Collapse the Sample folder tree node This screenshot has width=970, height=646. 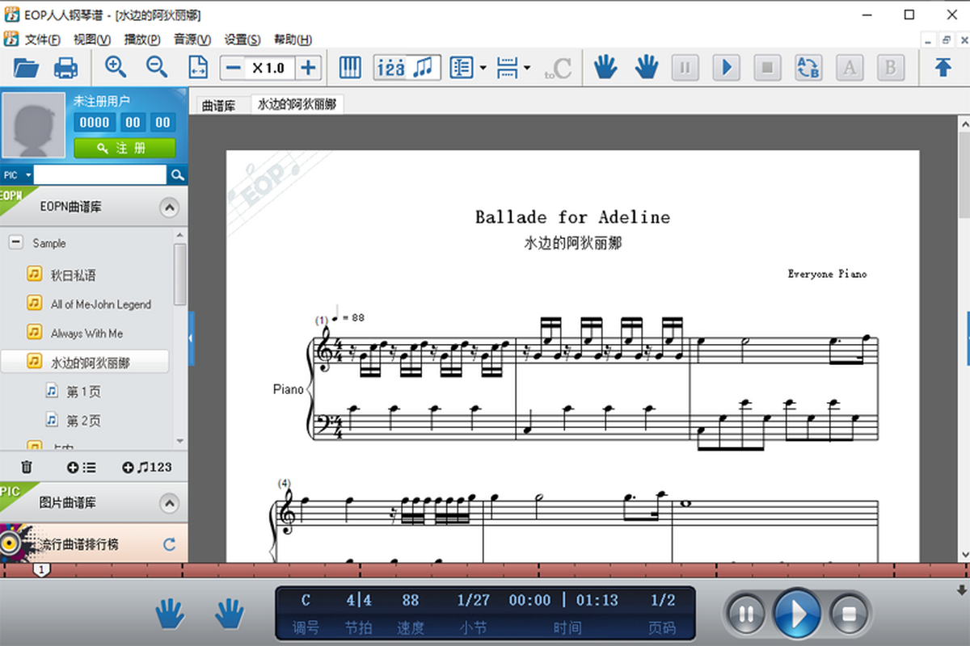tap(15, 242)
